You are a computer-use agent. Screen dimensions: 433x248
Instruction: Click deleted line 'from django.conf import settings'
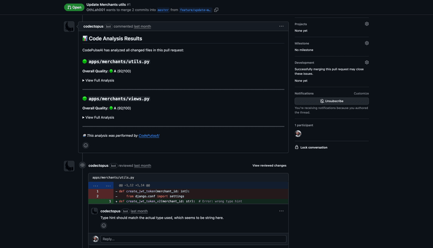click(188, 196)
